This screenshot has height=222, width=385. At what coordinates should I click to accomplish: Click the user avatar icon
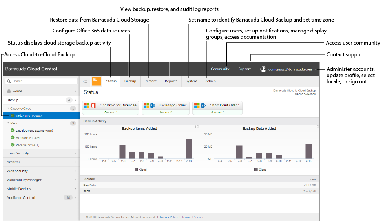pos(263,69)
